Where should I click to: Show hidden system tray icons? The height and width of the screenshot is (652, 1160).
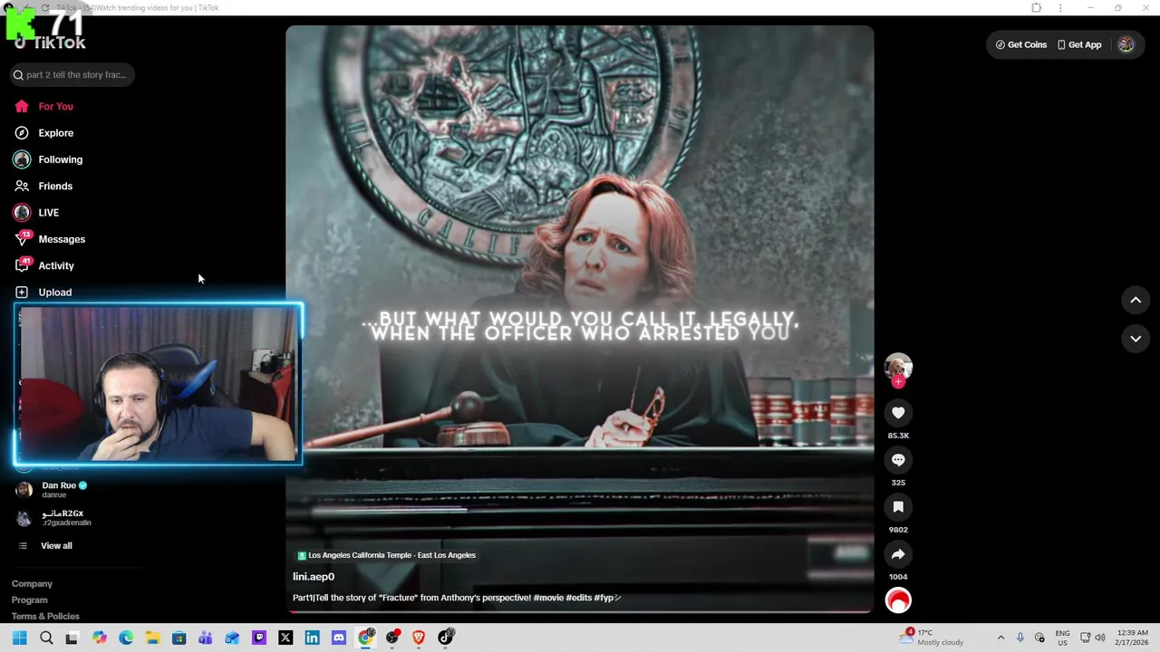pyautogui.click(x=1000, y=638)
